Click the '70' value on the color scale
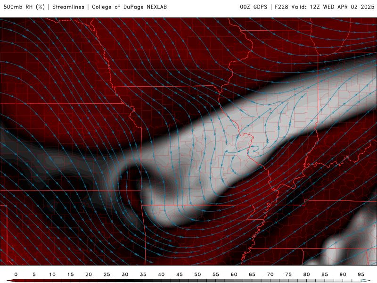377x283 pixels. pyautogui.click(x=270, y=275)
